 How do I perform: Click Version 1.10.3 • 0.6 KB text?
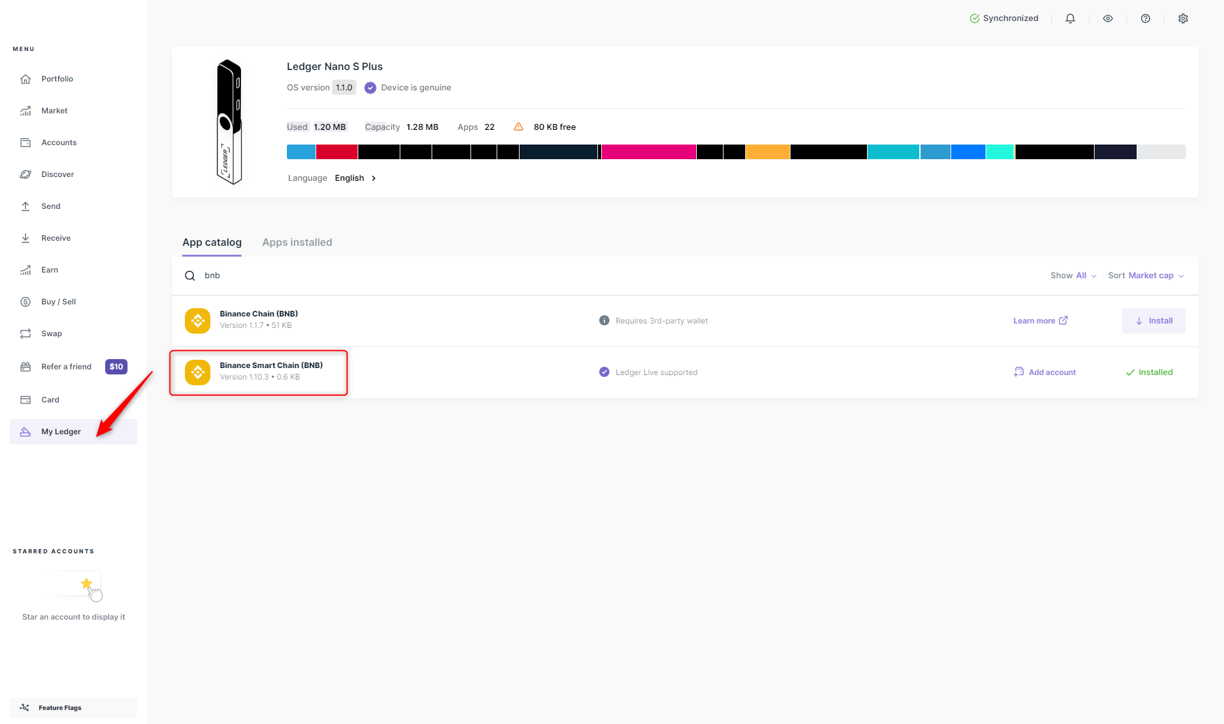click(260, 377)
